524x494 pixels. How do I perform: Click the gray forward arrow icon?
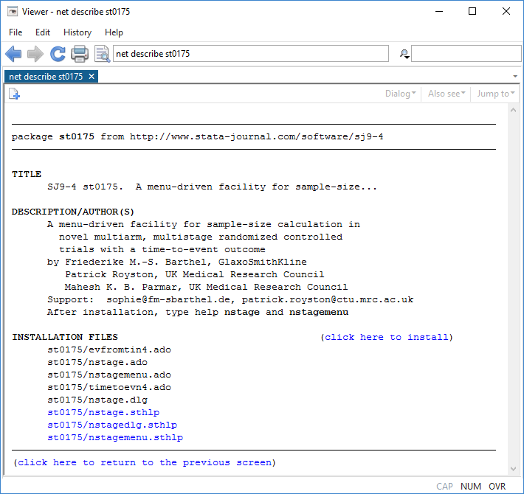(35, 53)
